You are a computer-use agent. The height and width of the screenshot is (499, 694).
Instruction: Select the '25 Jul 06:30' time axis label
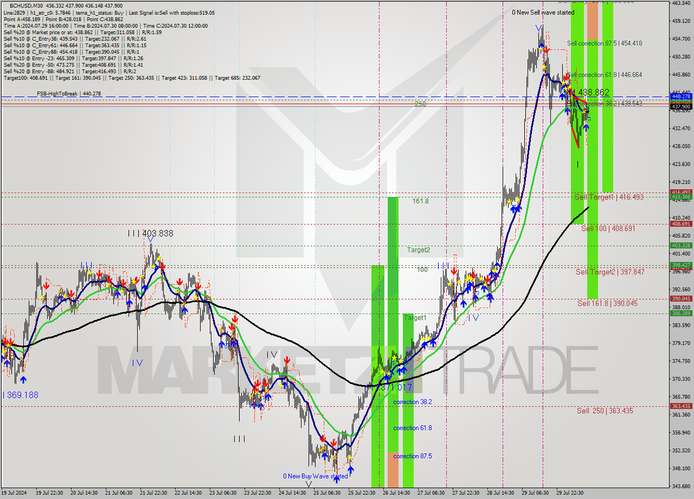tap(326, 493)
